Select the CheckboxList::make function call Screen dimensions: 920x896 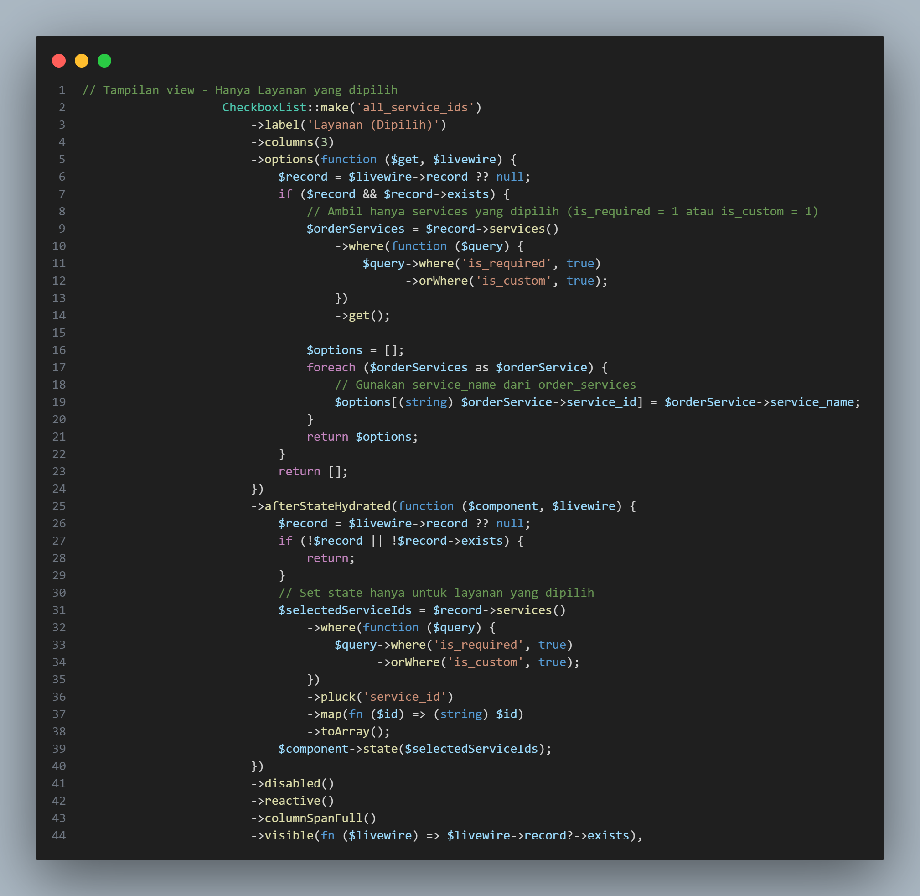284,107
